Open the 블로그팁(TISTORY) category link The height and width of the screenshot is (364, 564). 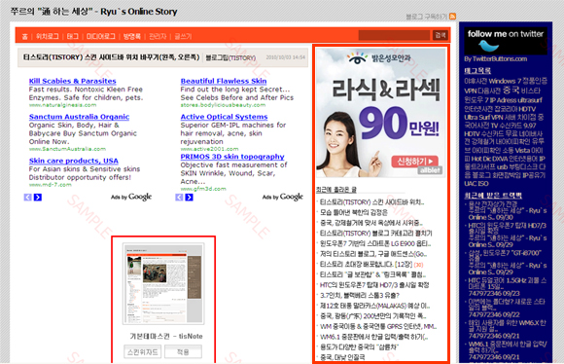pyautogui.click(x=230, y=57)
